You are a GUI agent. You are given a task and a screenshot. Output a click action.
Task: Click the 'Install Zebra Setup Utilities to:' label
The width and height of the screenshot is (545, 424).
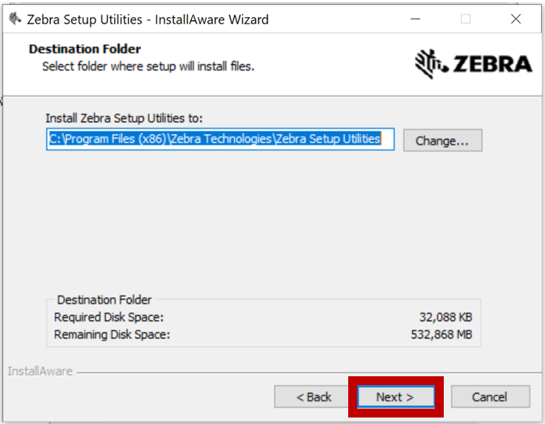[x=124, y=118]
